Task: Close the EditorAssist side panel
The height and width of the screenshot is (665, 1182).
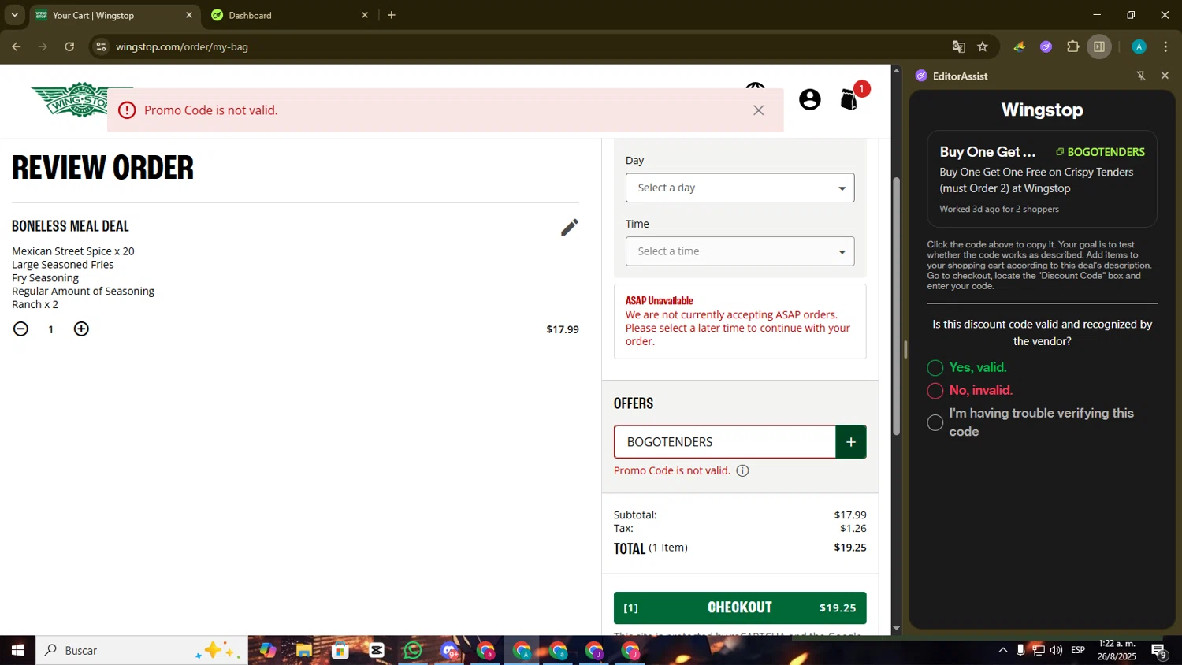Action: point(1165,76)
